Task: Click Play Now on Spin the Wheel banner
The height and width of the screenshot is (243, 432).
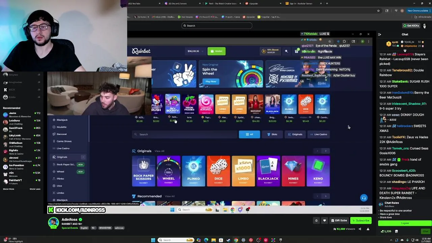Action: point(211,81)
